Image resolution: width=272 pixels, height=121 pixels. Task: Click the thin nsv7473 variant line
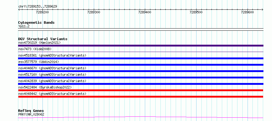point(141,52)
